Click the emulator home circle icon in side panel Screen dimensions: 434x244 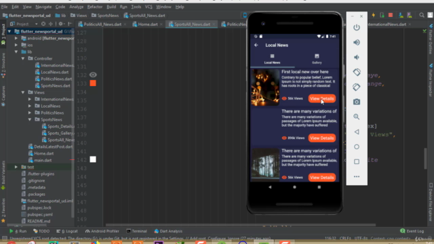(x=357, y=146)
